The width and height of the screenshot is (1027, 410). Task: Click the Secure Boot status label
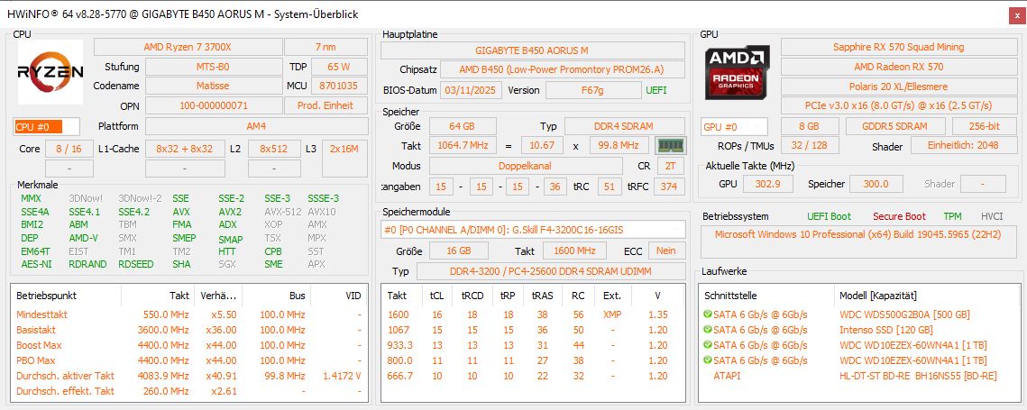[x=899, y=216]
